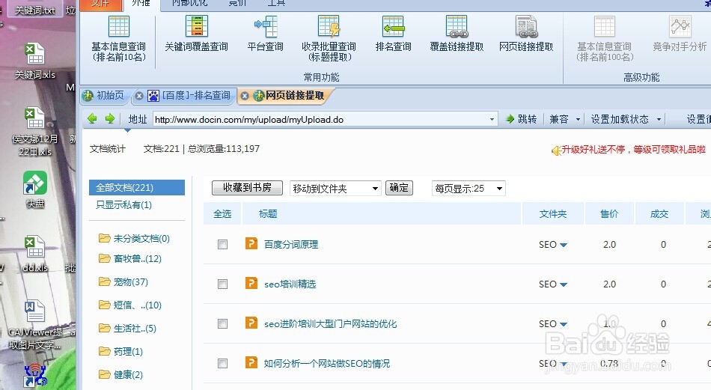Viewport: 711px width, 390px height.
Task: Click 售价 column header
Action: point(609,213)
